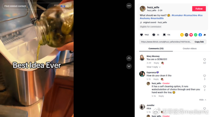Repost the video using the yellow icon
The image size is (211, 117).
tap(182, 35)
